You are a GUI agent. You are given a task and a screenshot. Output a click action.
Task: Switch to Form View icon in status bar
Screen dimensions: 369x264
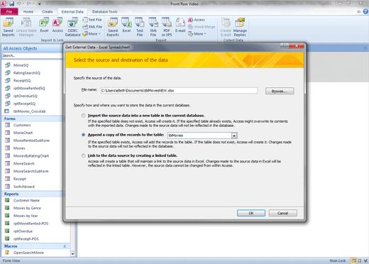(x=353, y=260)
